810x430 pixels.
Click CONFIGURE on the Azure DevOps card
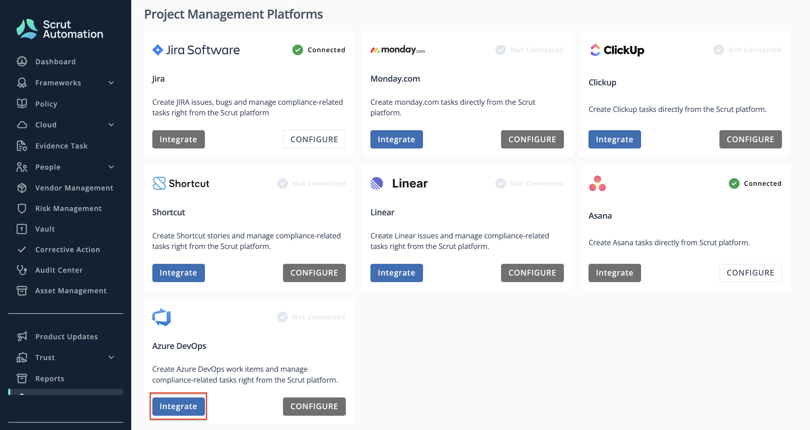[314, 406]
